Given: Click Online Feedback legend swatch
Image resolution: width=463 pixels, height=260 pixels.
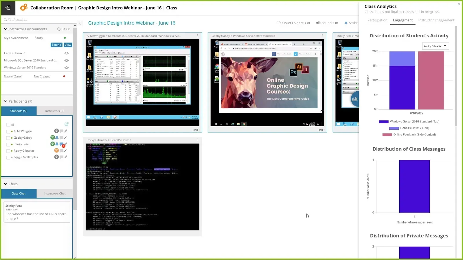Looking at the screenshot, I should point(387,135).
